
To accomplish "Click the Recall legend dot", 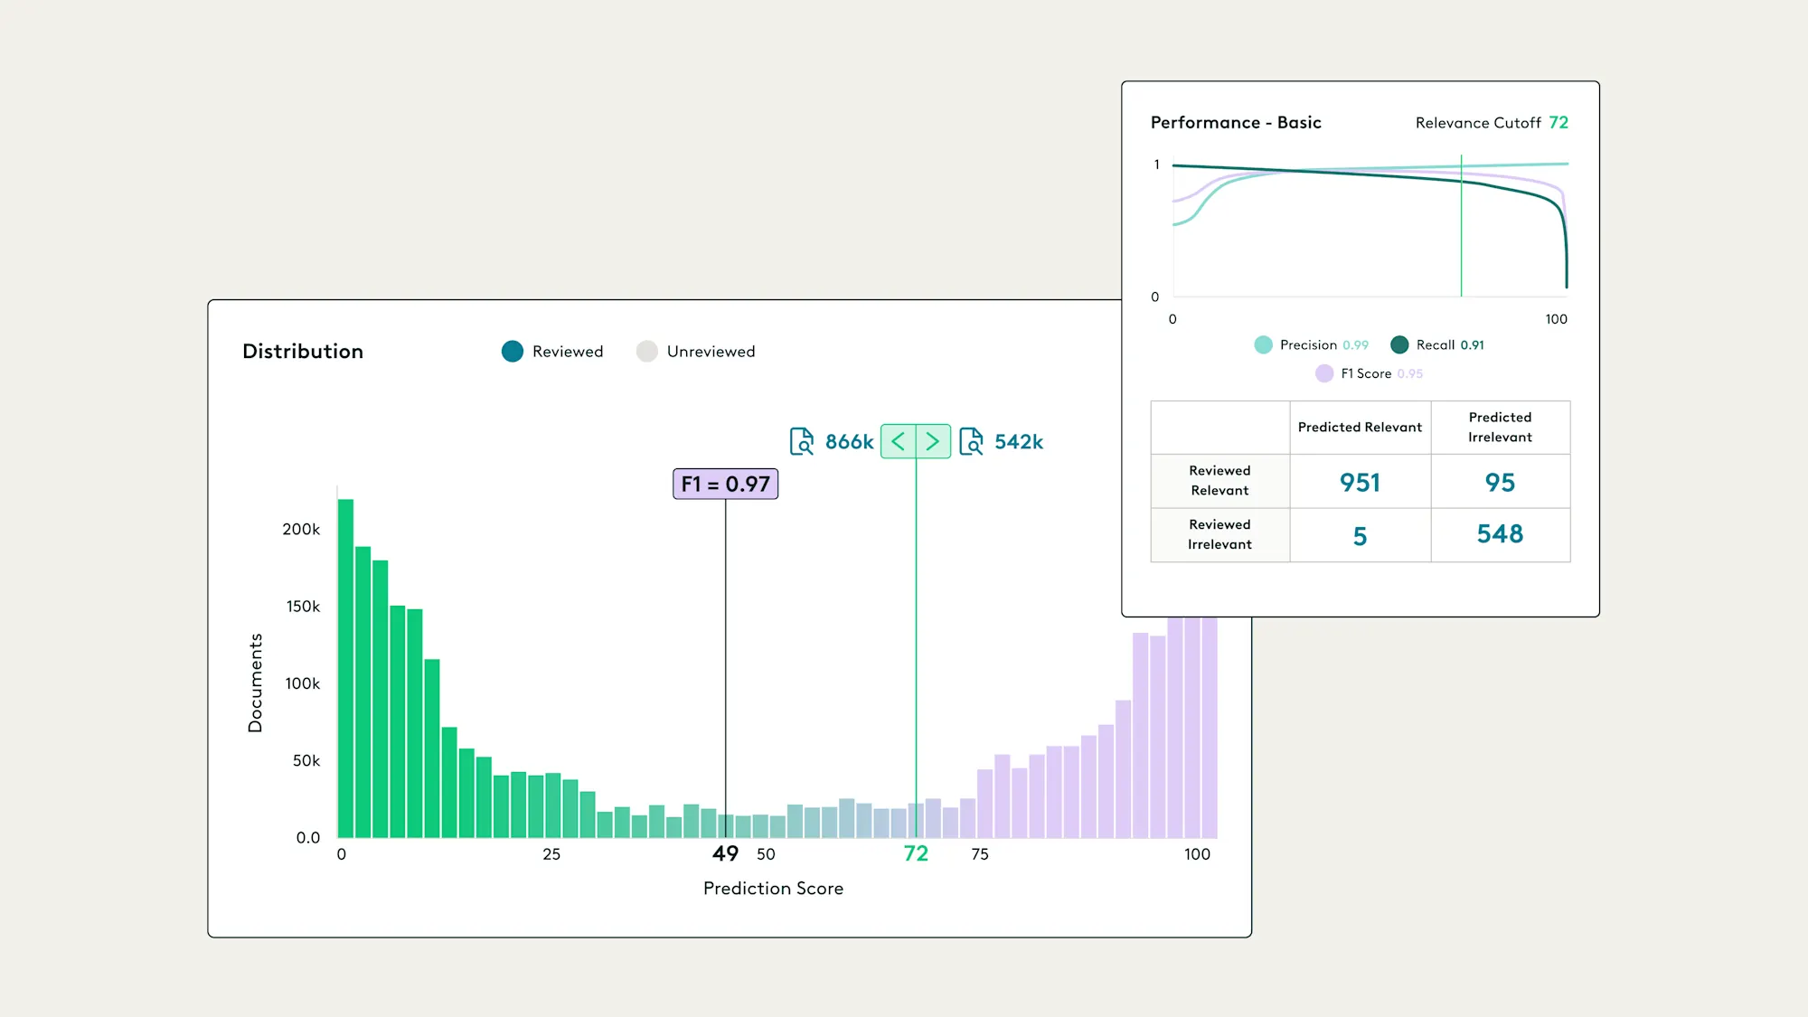I will click(1399, 344).
